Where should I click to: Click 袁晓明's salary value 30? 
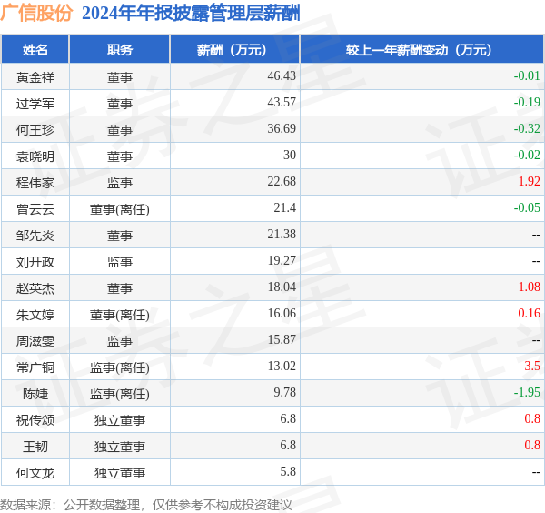(x=290, y=156)
